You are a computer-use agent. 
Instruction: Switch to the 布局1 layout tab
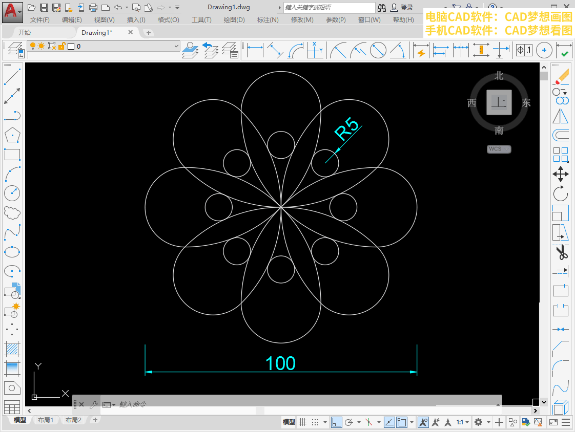click(46, 420)
